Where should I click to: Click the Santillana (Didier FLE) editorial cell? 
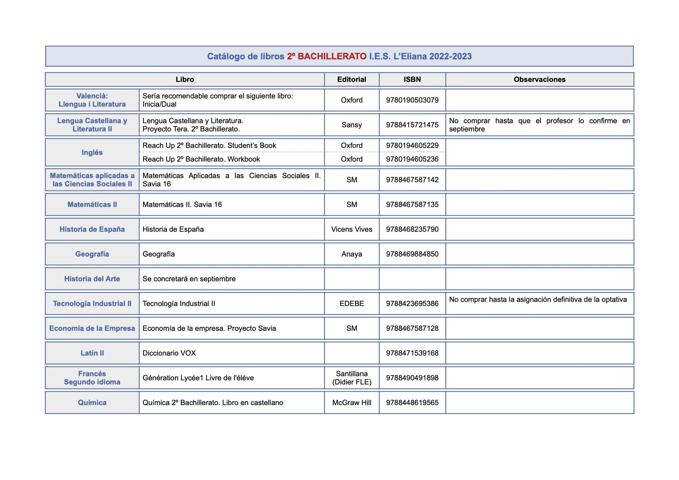click(351, 378)
